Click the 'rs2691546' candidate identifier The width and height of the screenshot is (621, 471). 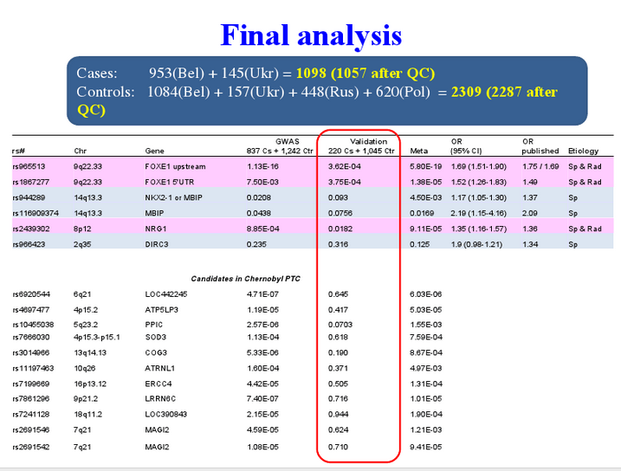(x=31, y=429)
